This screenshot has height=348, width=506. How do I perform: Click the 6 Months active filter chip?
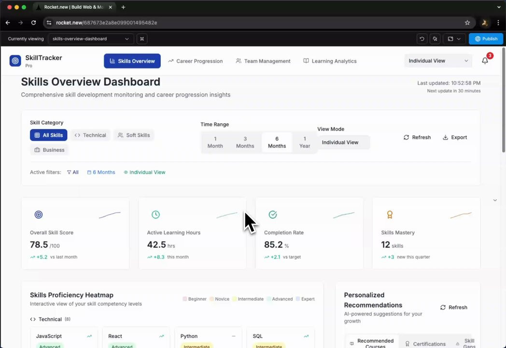pos(101,172)
